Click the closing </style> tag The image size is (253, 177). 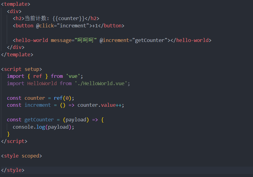tap(13, 170)
